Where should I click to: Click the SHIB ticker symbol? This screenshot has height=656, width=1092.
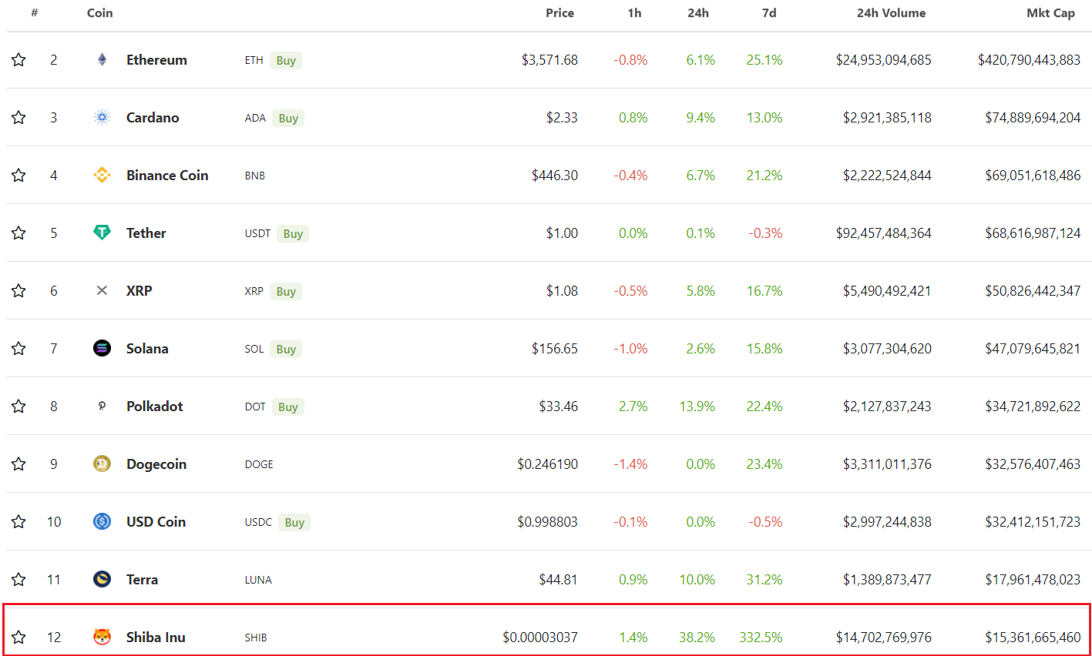point(256,638)
